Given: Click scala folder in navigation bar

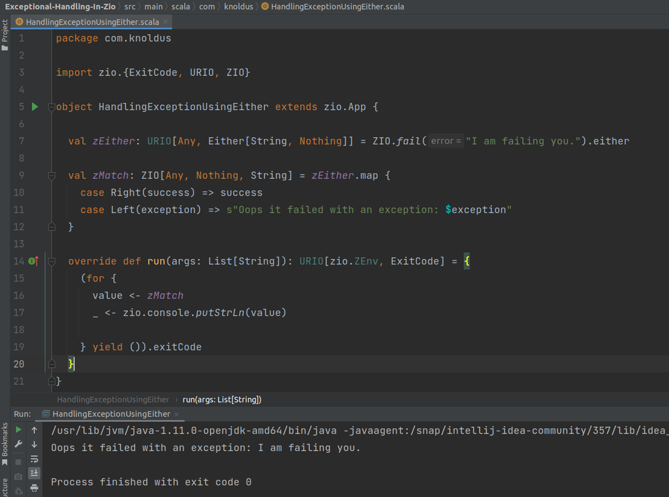Looking at the screenshot, I should (181, 6).
